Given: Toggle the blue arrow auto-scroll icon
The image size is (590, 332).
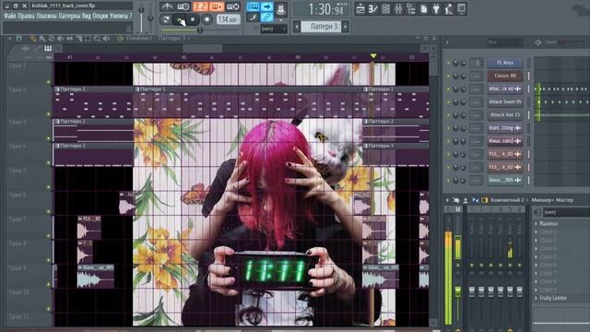Looking at the screenshot, I should (x=266, y=6).
